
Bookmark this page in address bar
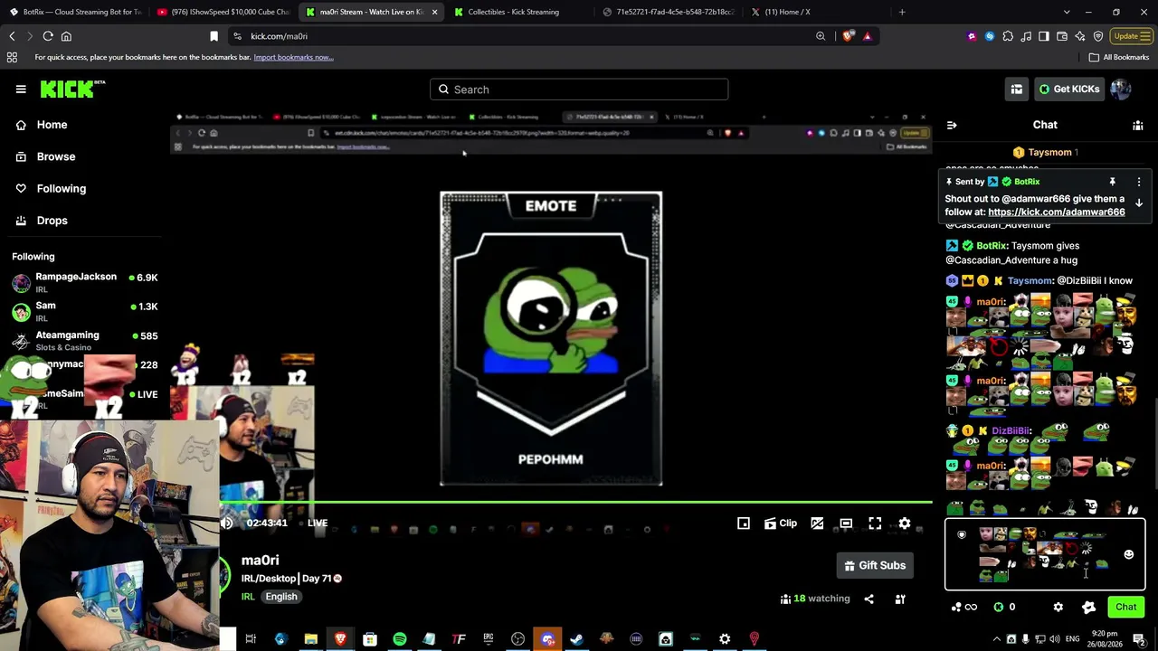[214, 36]
